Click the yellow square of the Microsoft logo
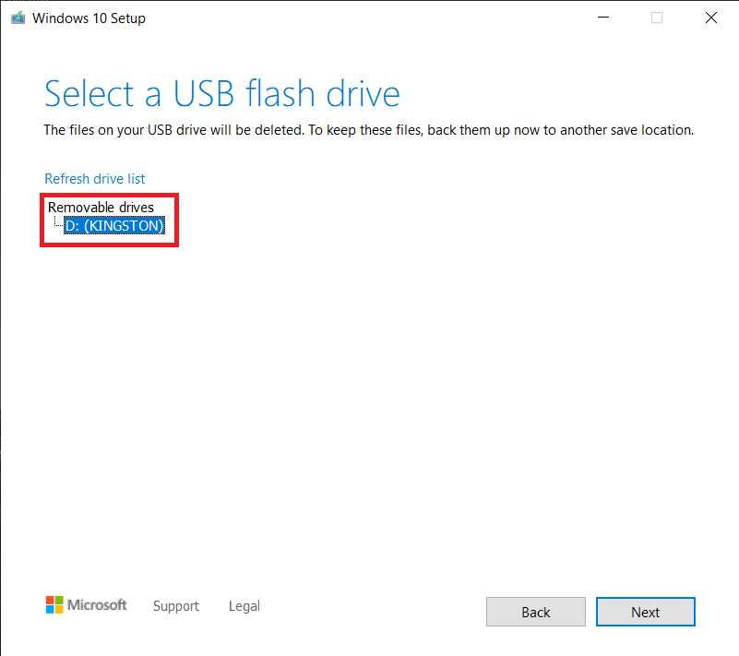This screenshot has height=656, width=739. (x=59, y=609)
